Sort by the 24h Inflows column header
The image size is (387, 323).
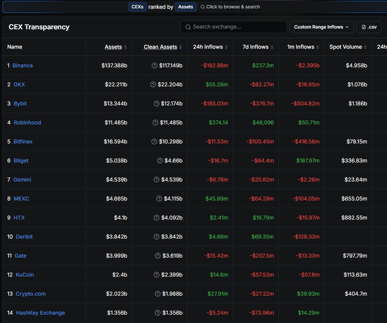coord(208,47)
